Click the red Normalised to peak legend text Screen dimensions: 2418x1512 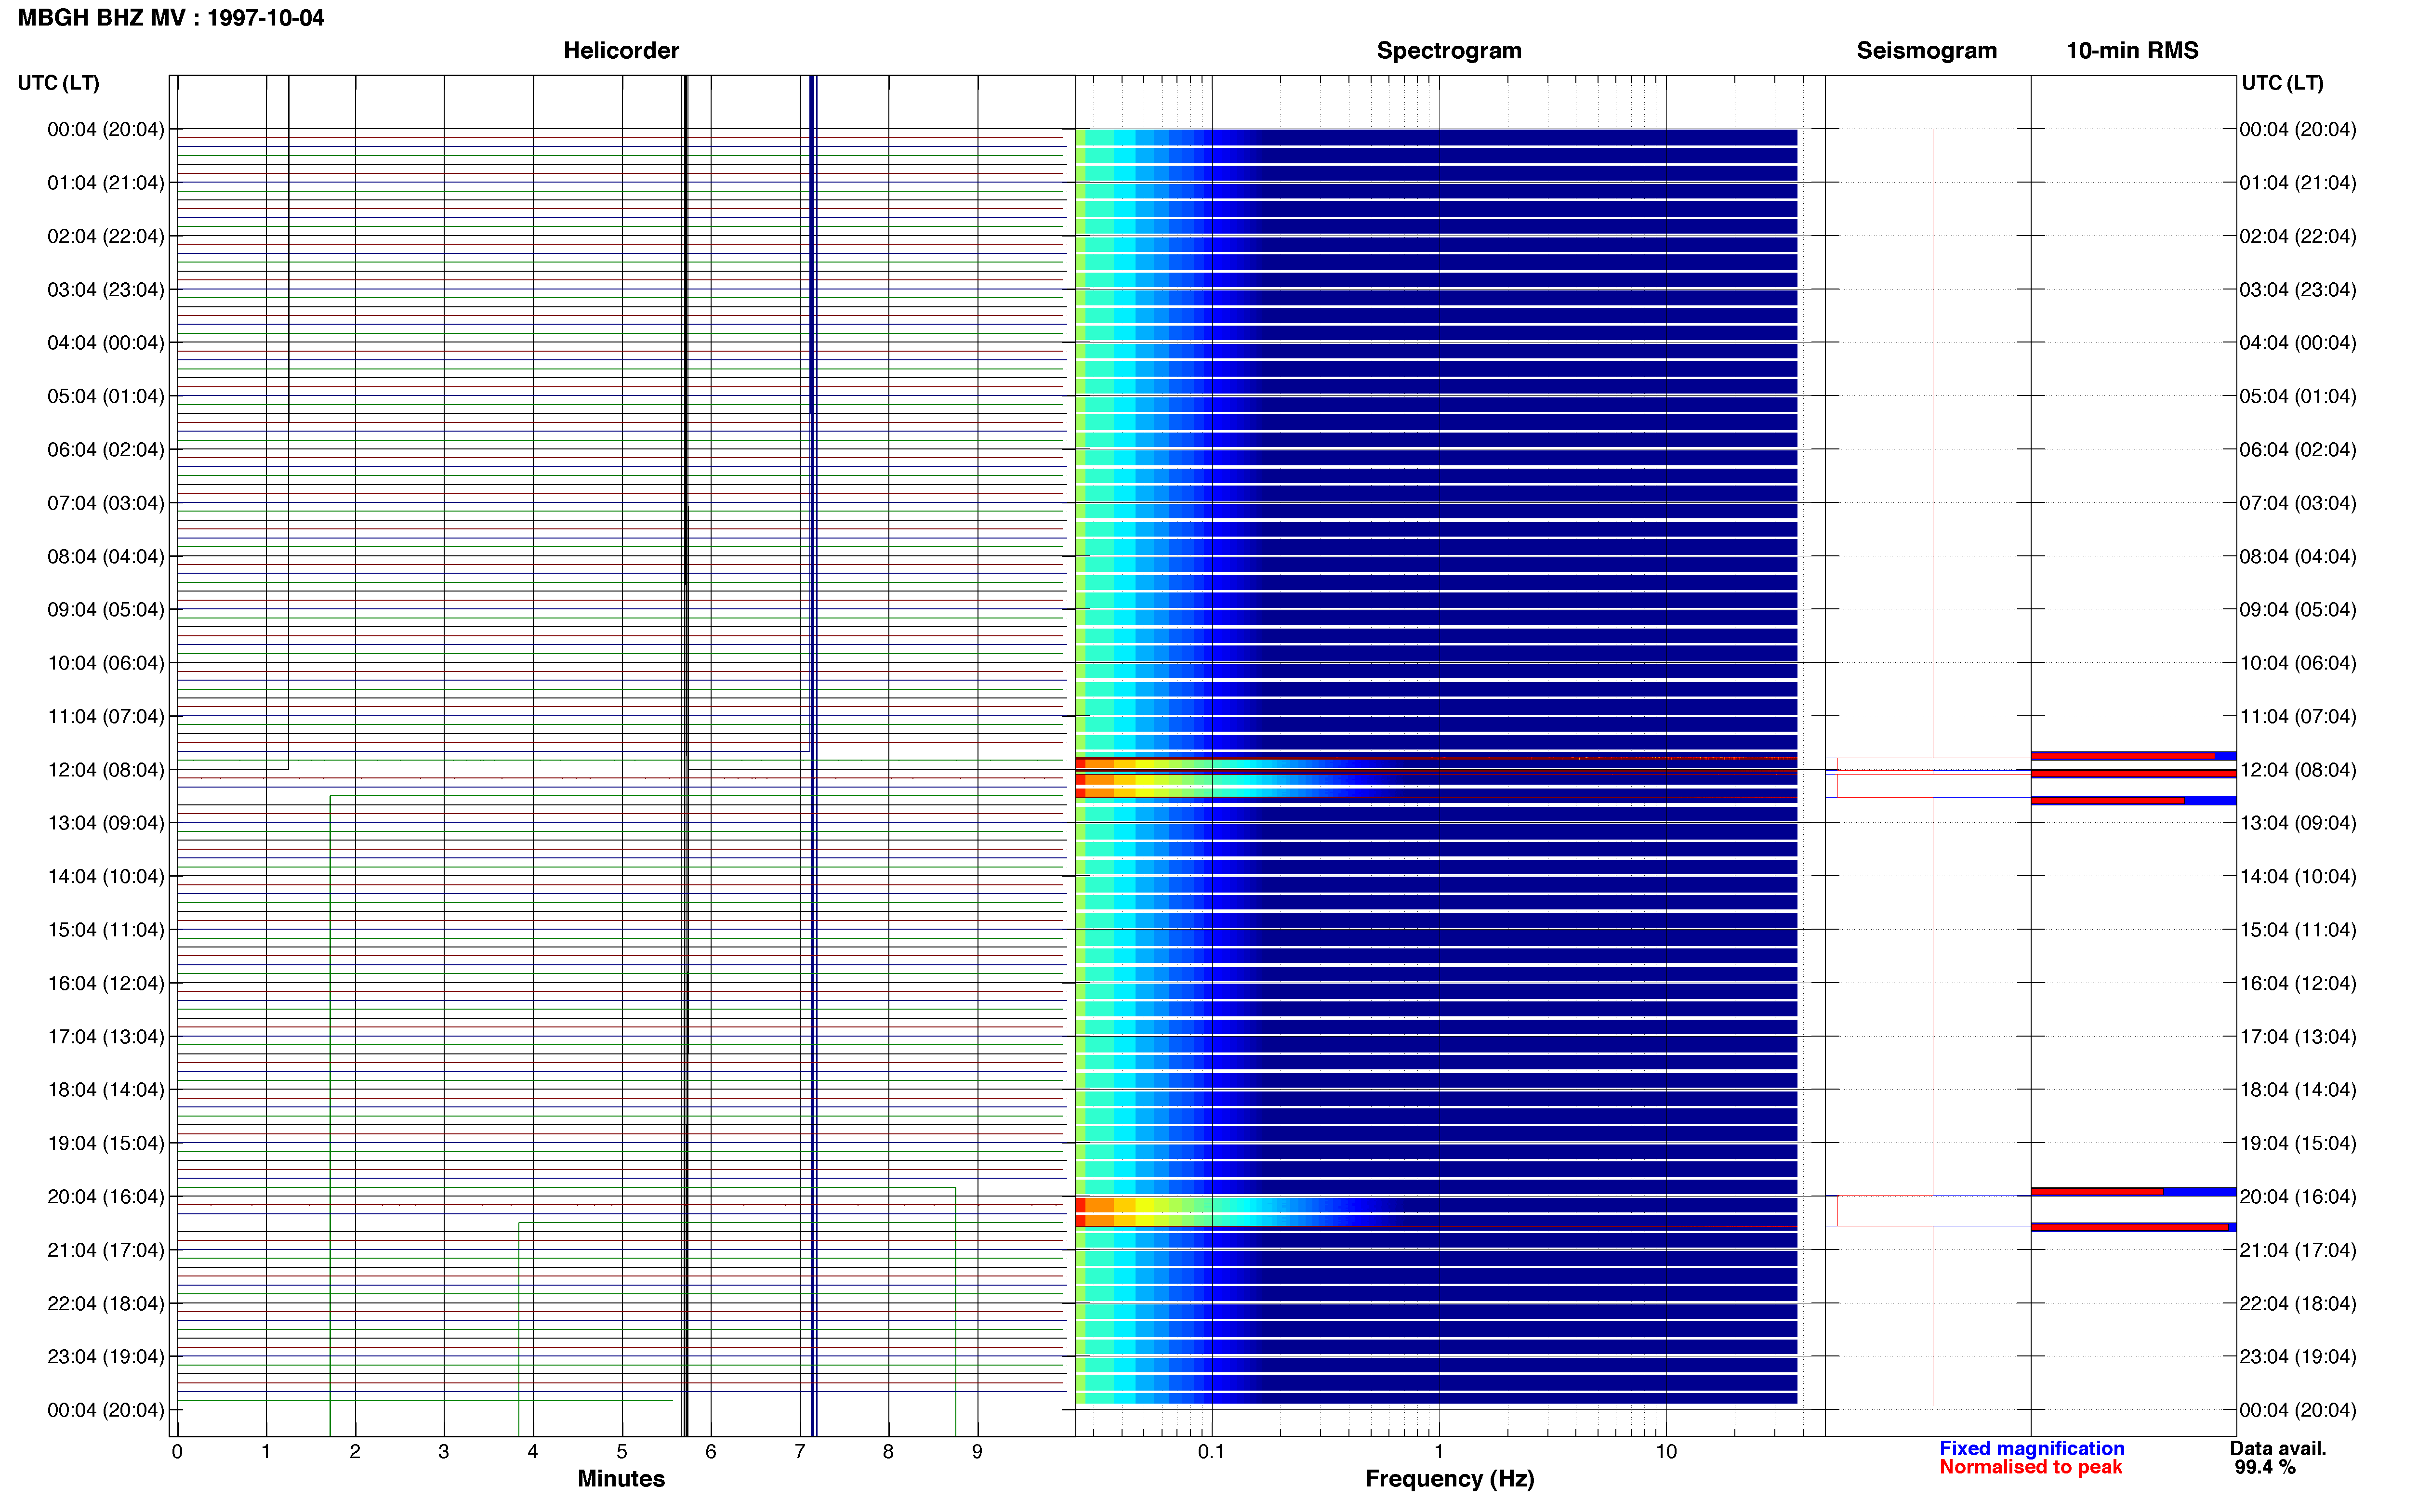[2030, 1467]
